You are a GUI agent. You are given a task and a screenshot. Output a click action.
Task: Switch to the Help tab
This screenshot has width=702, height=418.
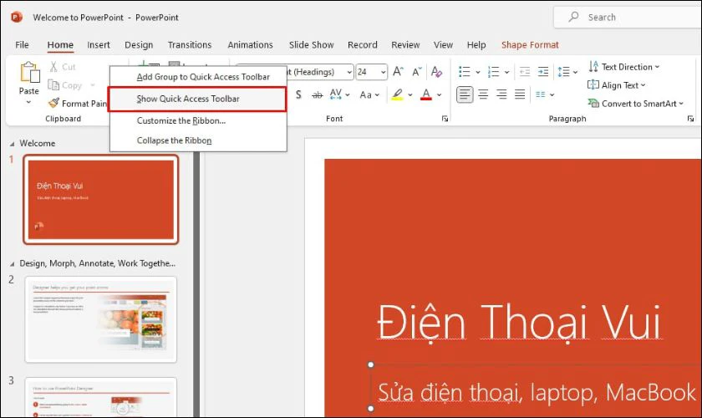(476, 45)
